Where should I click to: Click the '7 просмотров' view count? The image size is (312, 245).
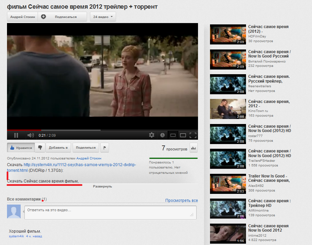[174, 148]
